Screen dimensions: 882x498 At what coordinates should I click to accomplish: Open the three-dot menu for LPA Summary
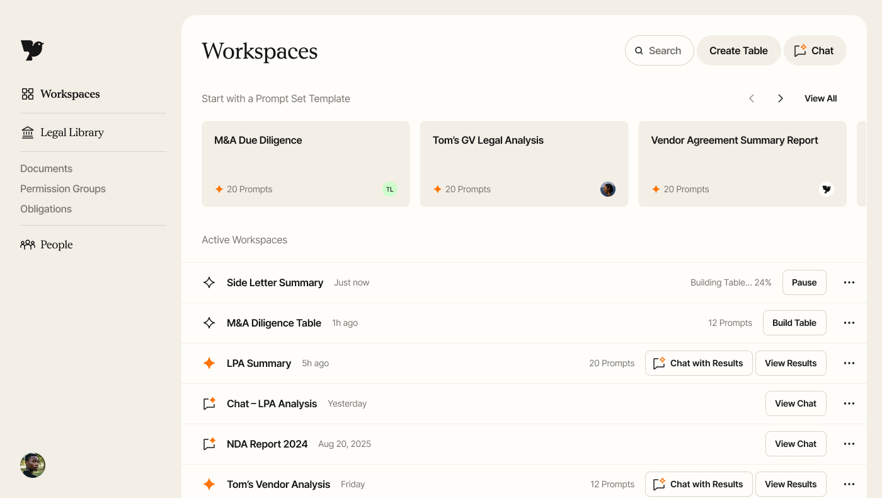[849, 363]
